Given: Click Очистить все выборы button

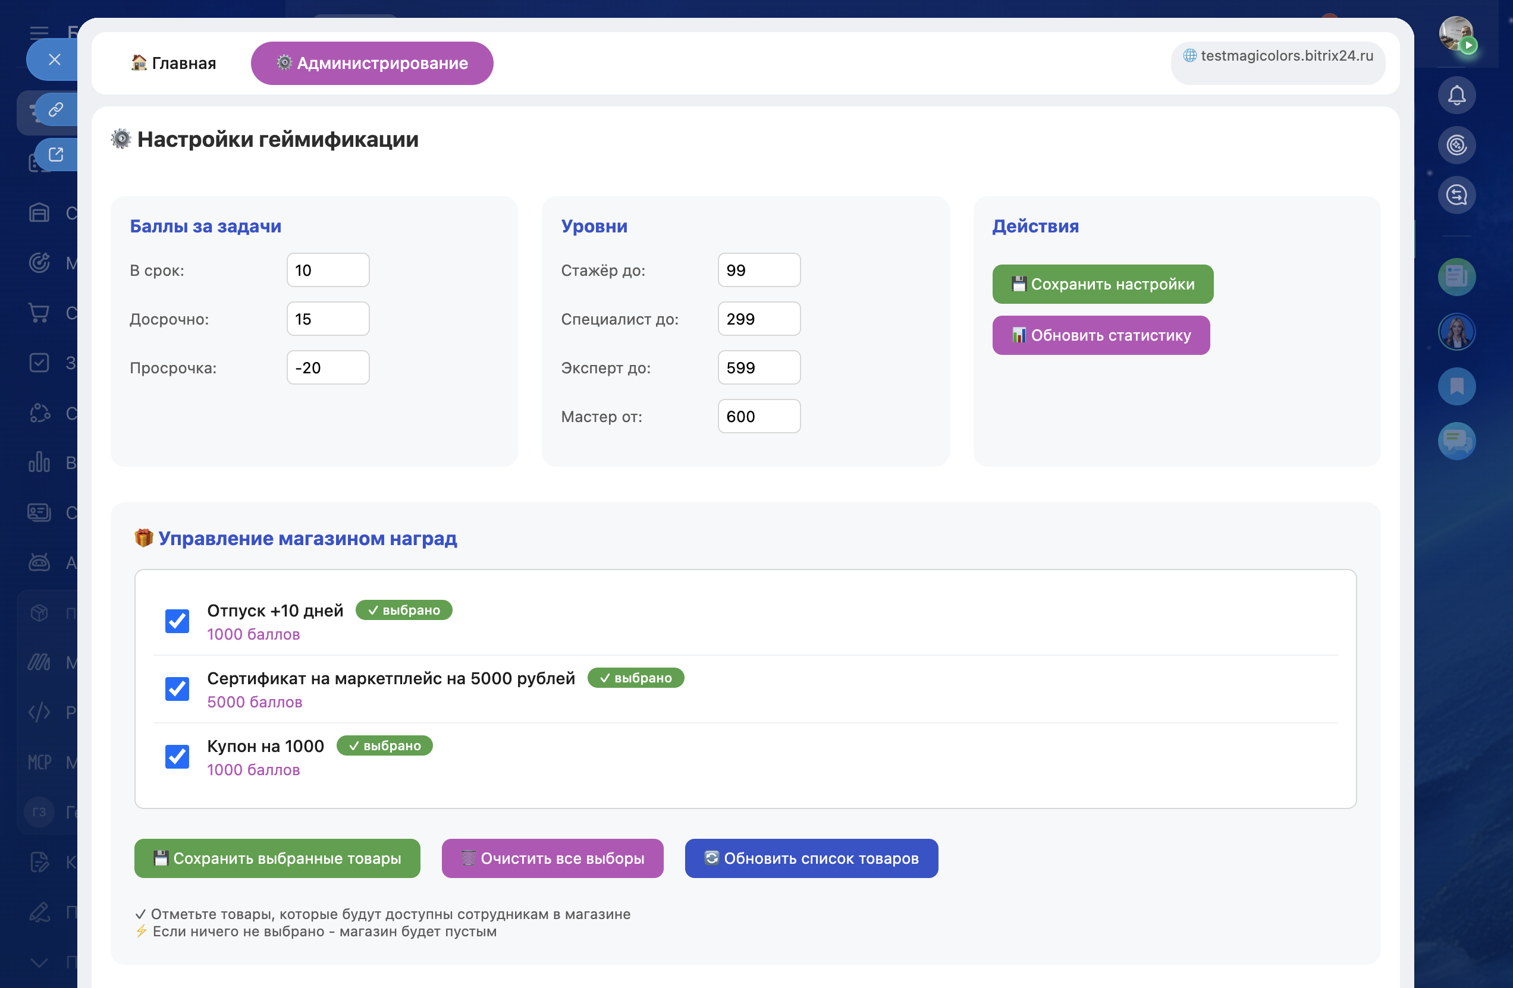Looking at the screenshot, I should [552, 858].
